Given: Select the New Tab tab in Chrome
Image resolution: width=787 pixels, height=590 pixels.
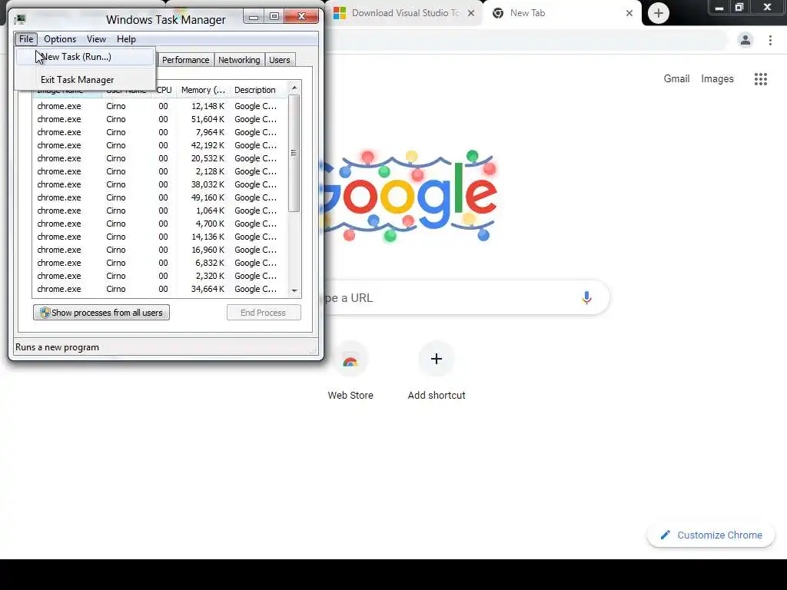Looking at the screenshot, I should (x=562, y=13).
